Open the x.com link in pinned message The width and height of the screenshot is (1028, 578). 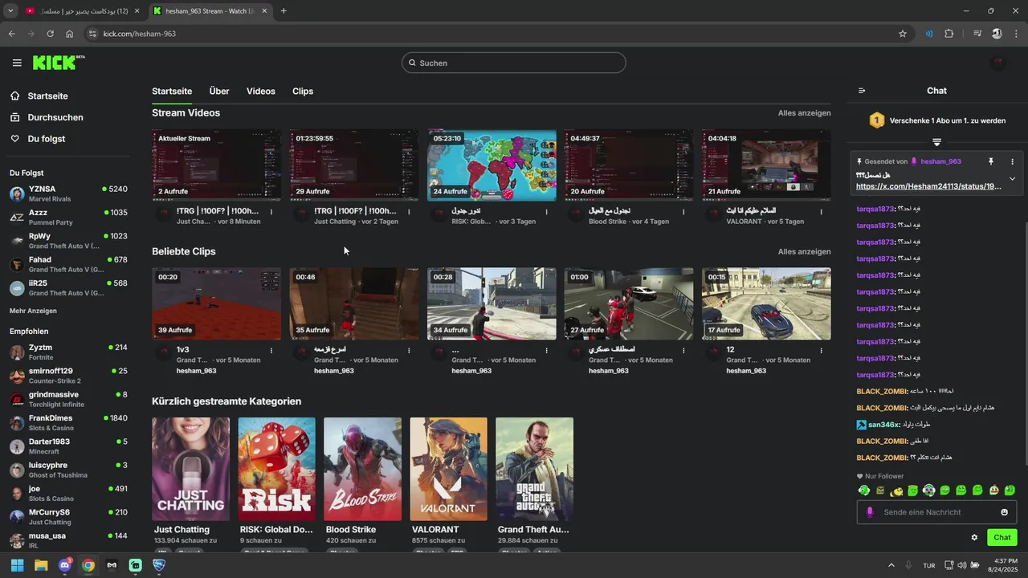[x=928, y=186]
